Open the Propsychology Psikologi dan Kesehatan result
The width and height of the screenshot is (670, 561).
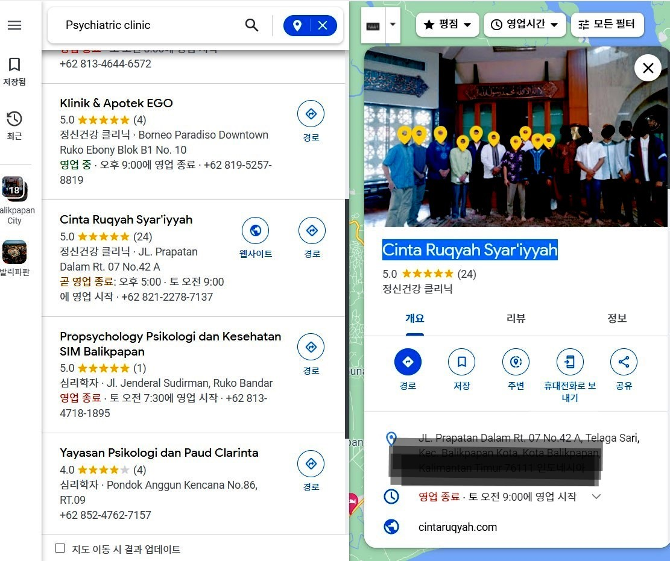click(171, 343)
